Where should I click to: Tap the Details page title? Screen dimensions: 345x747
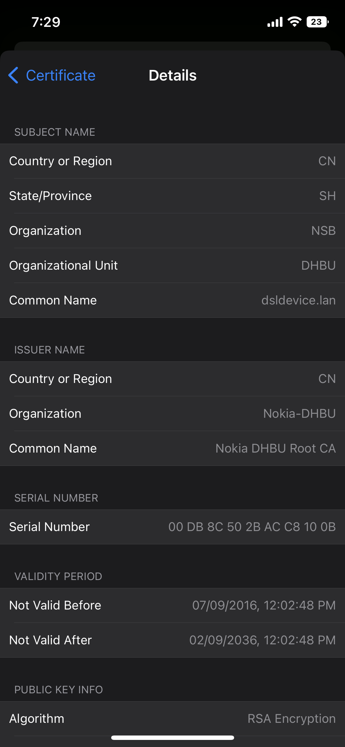(172, 76)
